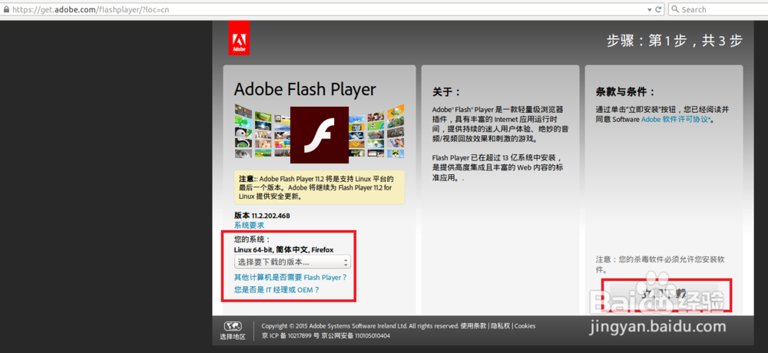
Task: Open the URL history dropdown arrow
Action: click(650, 10)
